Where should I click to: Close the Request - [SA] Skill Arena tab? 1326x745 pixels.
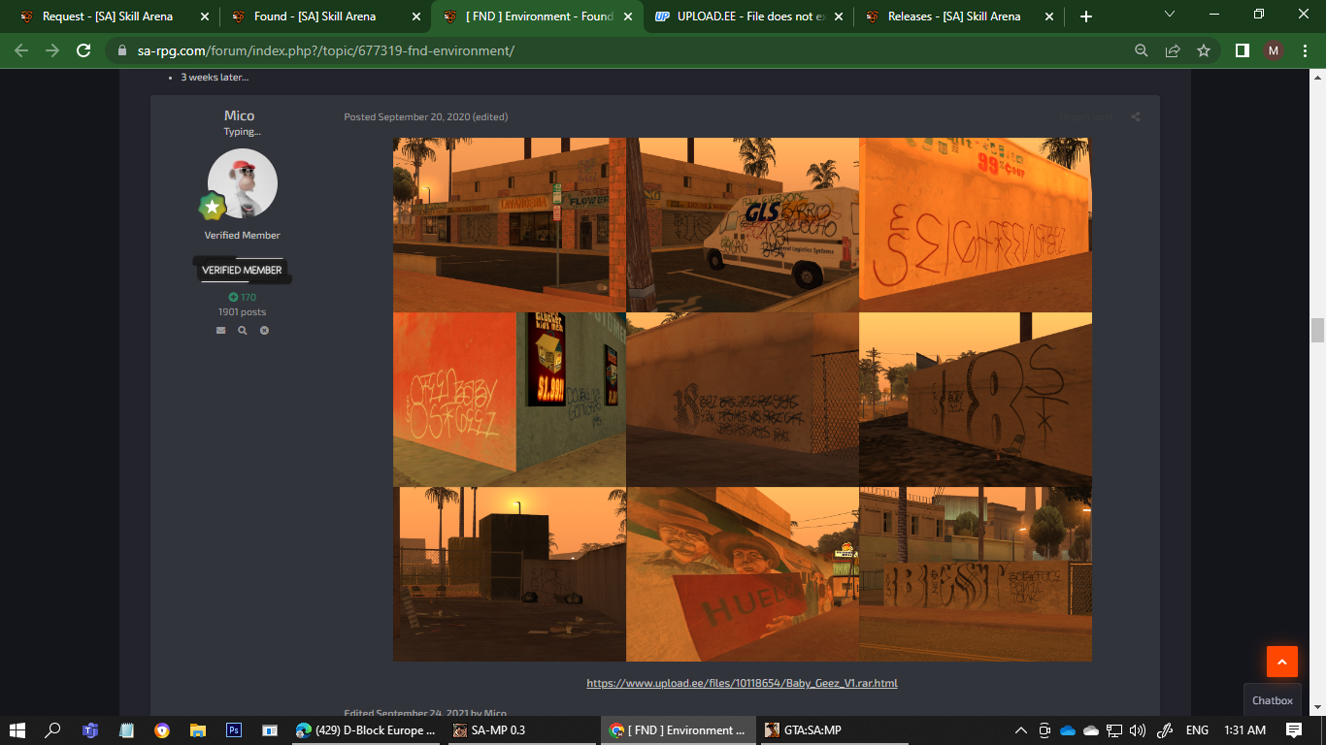(204, 16)
